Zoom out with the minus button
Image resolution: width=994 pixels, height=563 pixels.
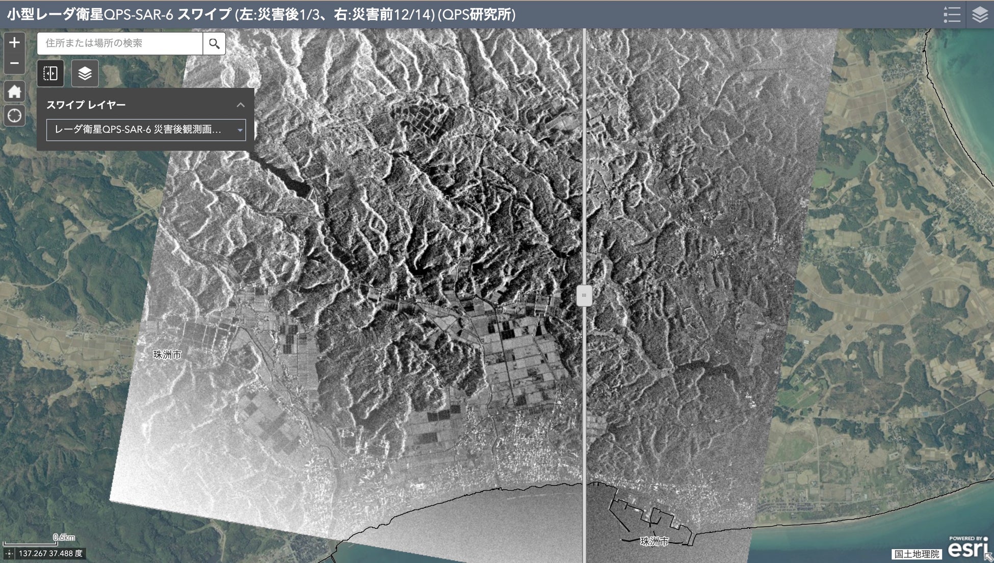pyautogui.click(x=14, y=63)
